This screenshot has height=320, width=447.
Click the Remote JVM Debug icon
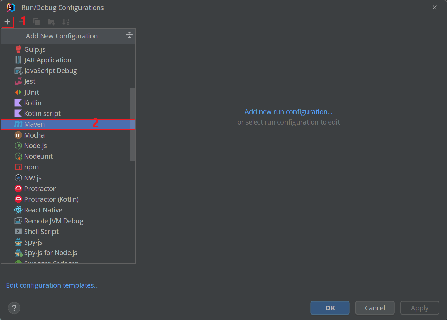click(18, 221)
